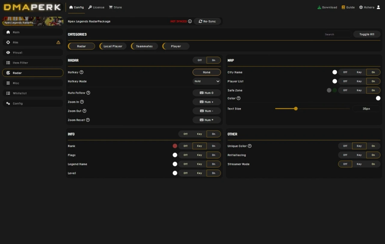This screenshot has height=244, width=385.
Task: Set Streamer Mode to On
Action: tap(373, 164)
